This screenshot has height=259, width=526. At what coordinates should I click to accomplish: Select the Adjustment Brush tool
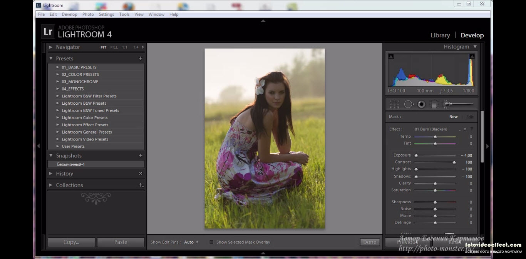pos(458,104)
